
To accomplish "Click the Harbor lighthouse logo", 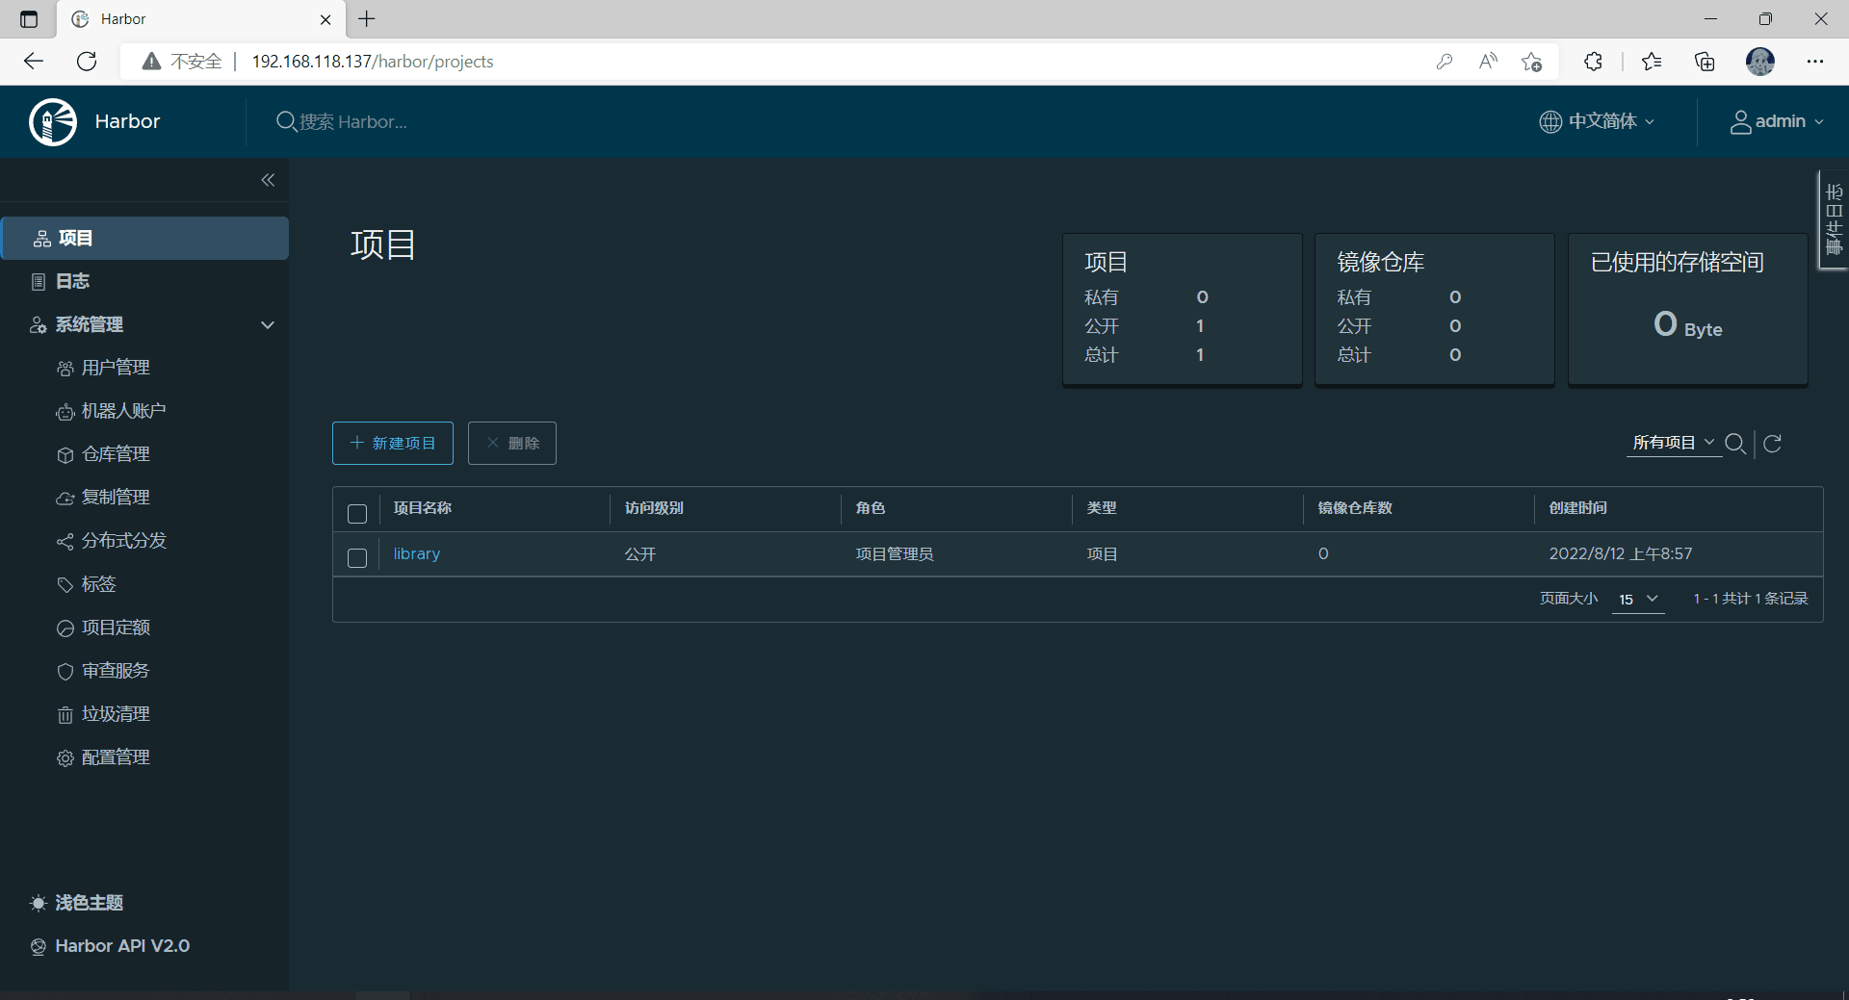I will pyautogui.click(x=53, y=121).
